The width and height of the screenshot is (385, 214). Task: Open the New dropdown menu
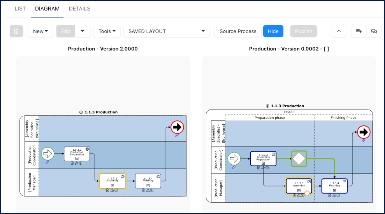[40, 31]
